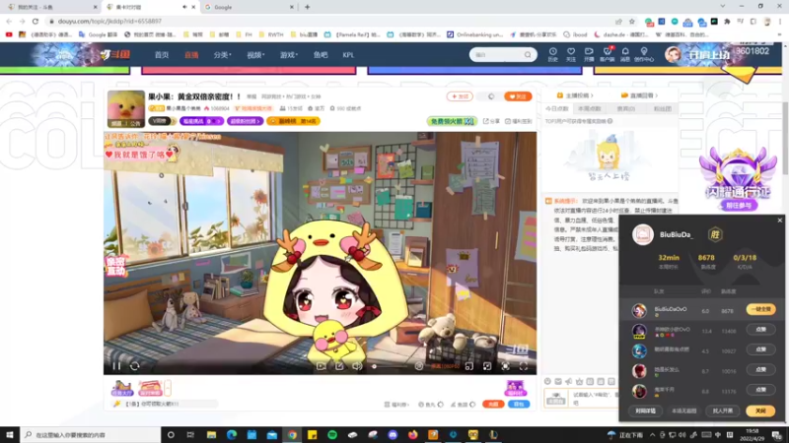Screen dimensions: 789x443
Task: Switch to Google browser tab
Action: click(250, 7)
